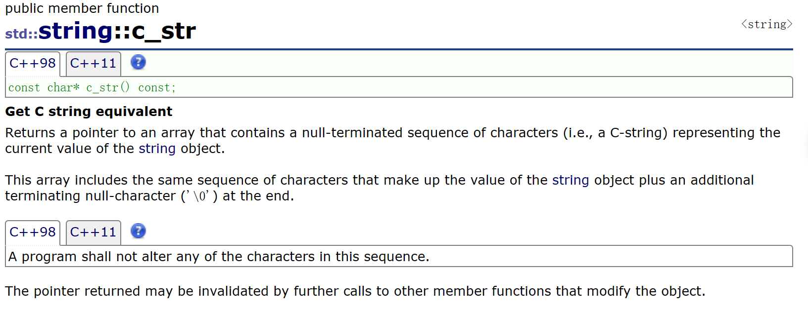Click the '\0' null-character literal in the text
The width and height of the screenshot is (808, 311).
tap(200, 196)
